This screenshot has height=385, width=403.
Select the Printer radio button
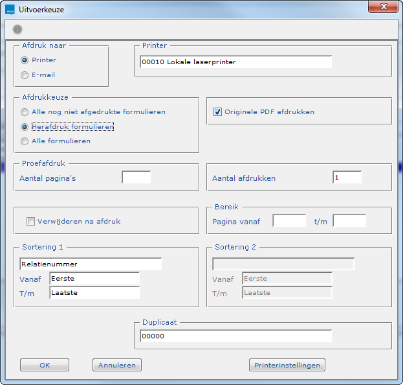pyautogui.click(x=25, y=60)
